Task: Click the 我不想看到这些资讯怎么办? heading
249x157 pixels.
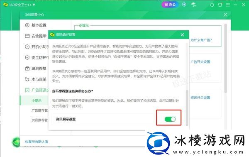Action: (73, 91)
